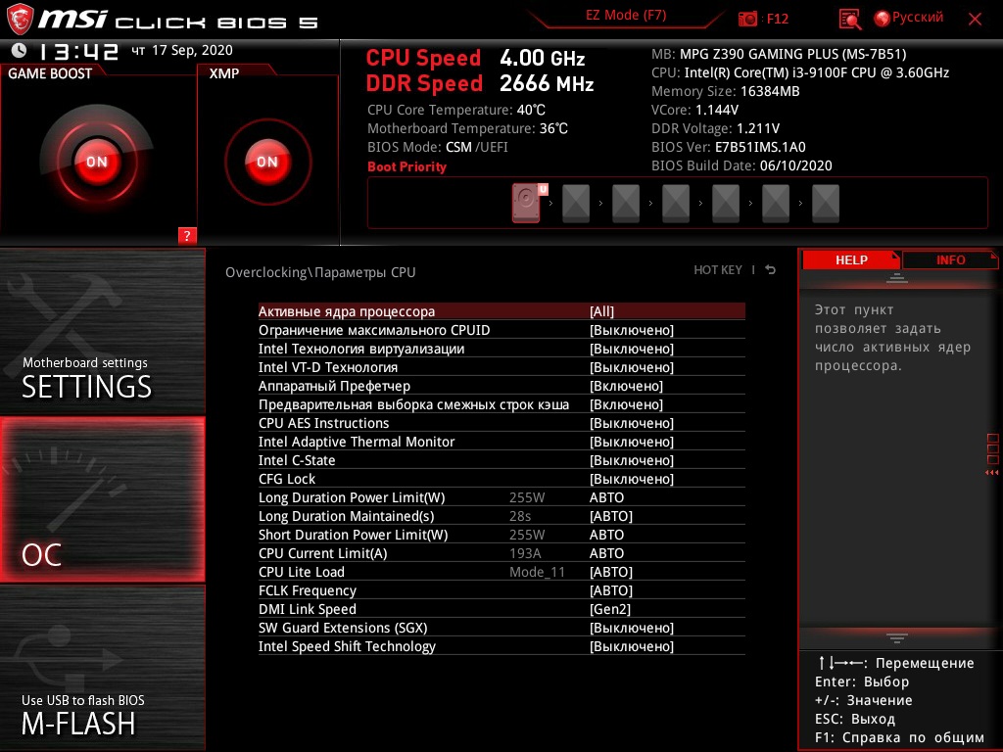Open the Активные ядра процессора [All] dropdown
The height and width of the screenshot is (752, 1003).
(x=501, y=311)
